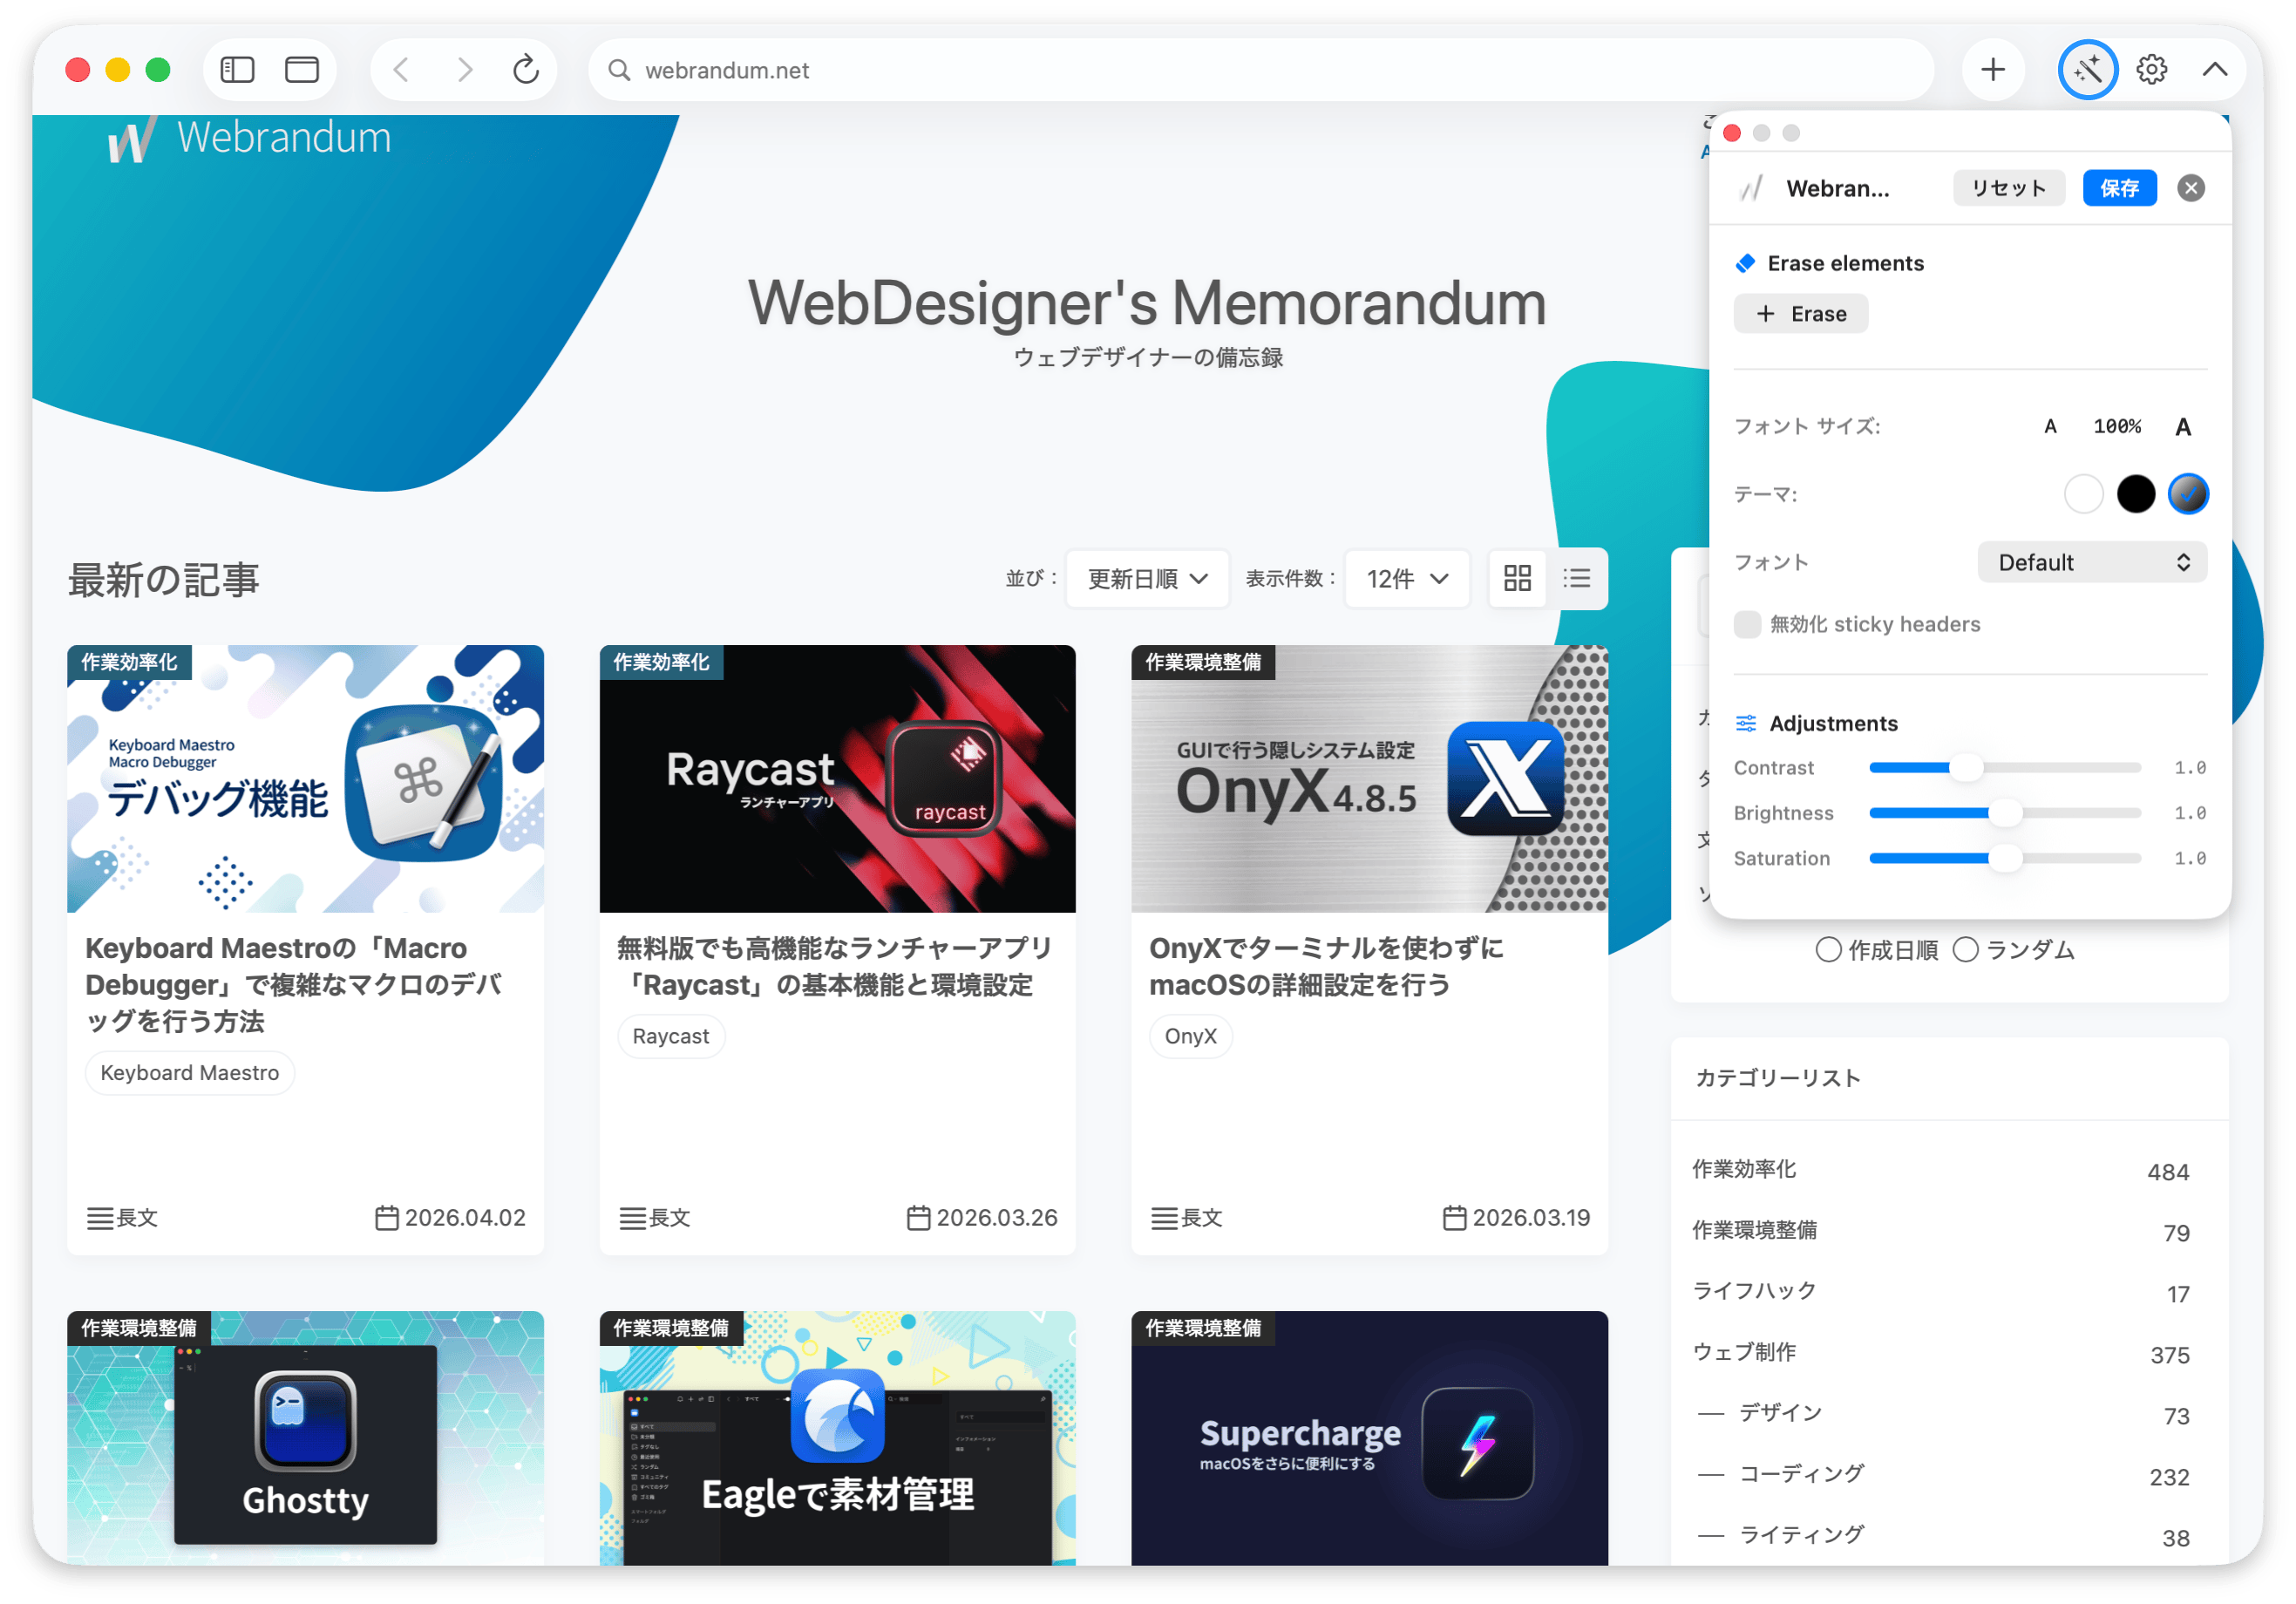
Task: Open the tab overview icon
Action: click(x=302, y=70)
